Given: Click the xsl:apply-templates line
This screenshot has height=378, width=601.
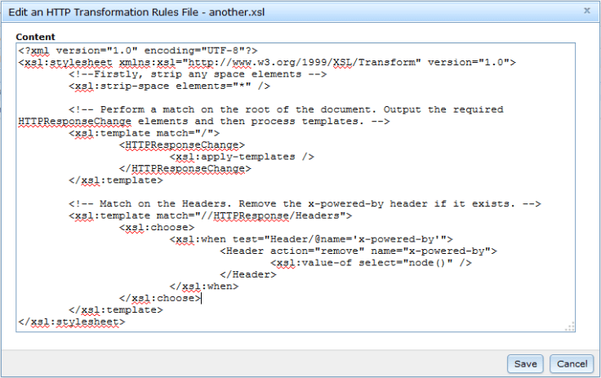Looking at the screenshot, I should pyautogui.click(x=242, y=157).
